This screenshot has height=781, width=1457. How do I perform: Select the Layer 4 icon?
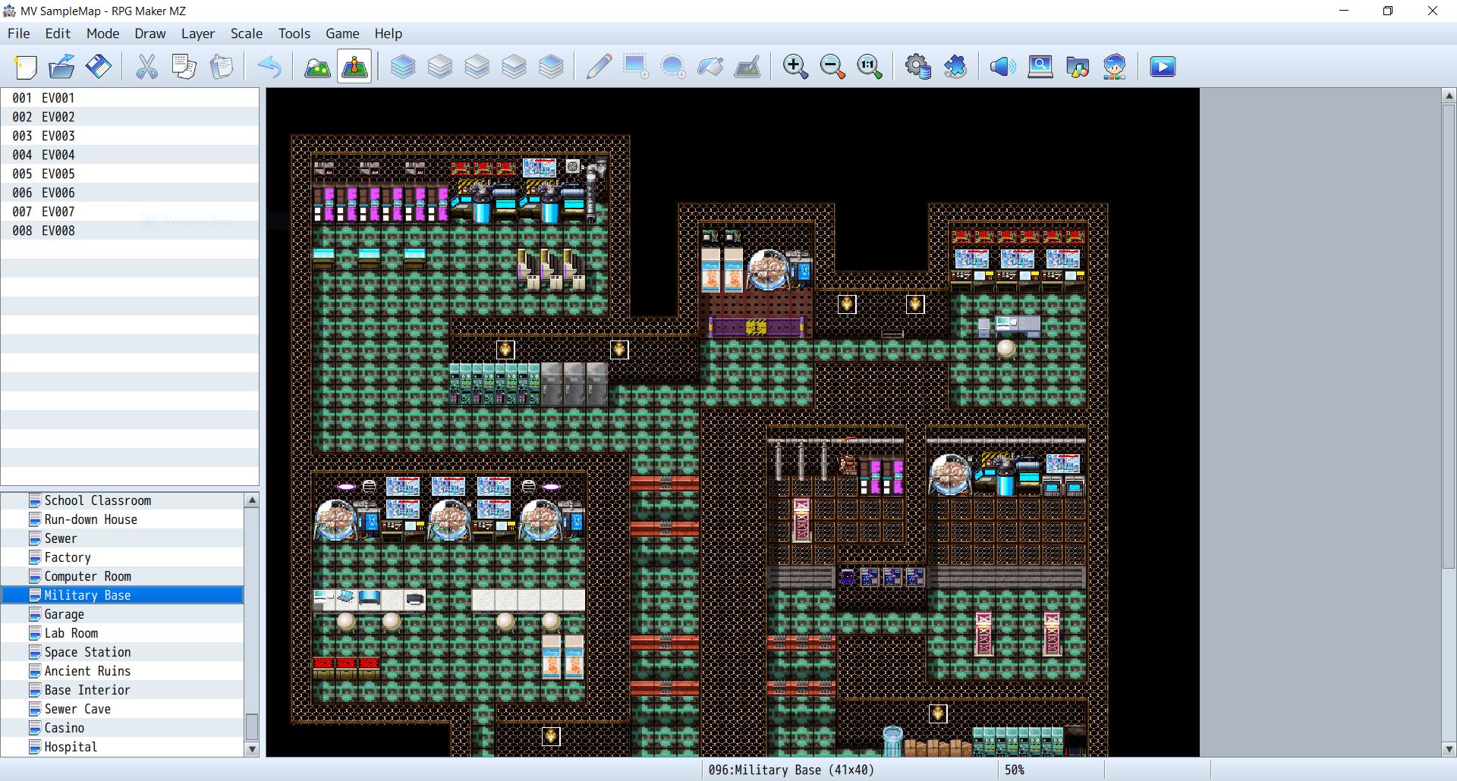tap(552, 67)
